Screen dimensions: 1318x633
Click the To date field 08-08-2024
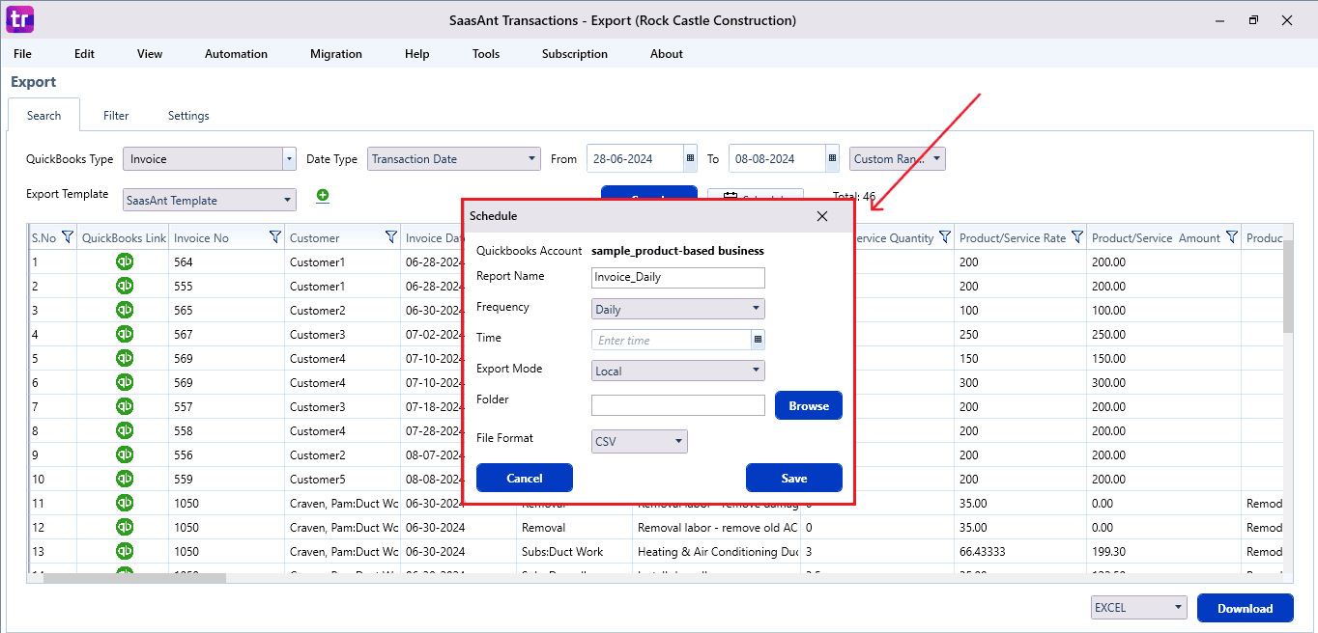coord(778,158)
